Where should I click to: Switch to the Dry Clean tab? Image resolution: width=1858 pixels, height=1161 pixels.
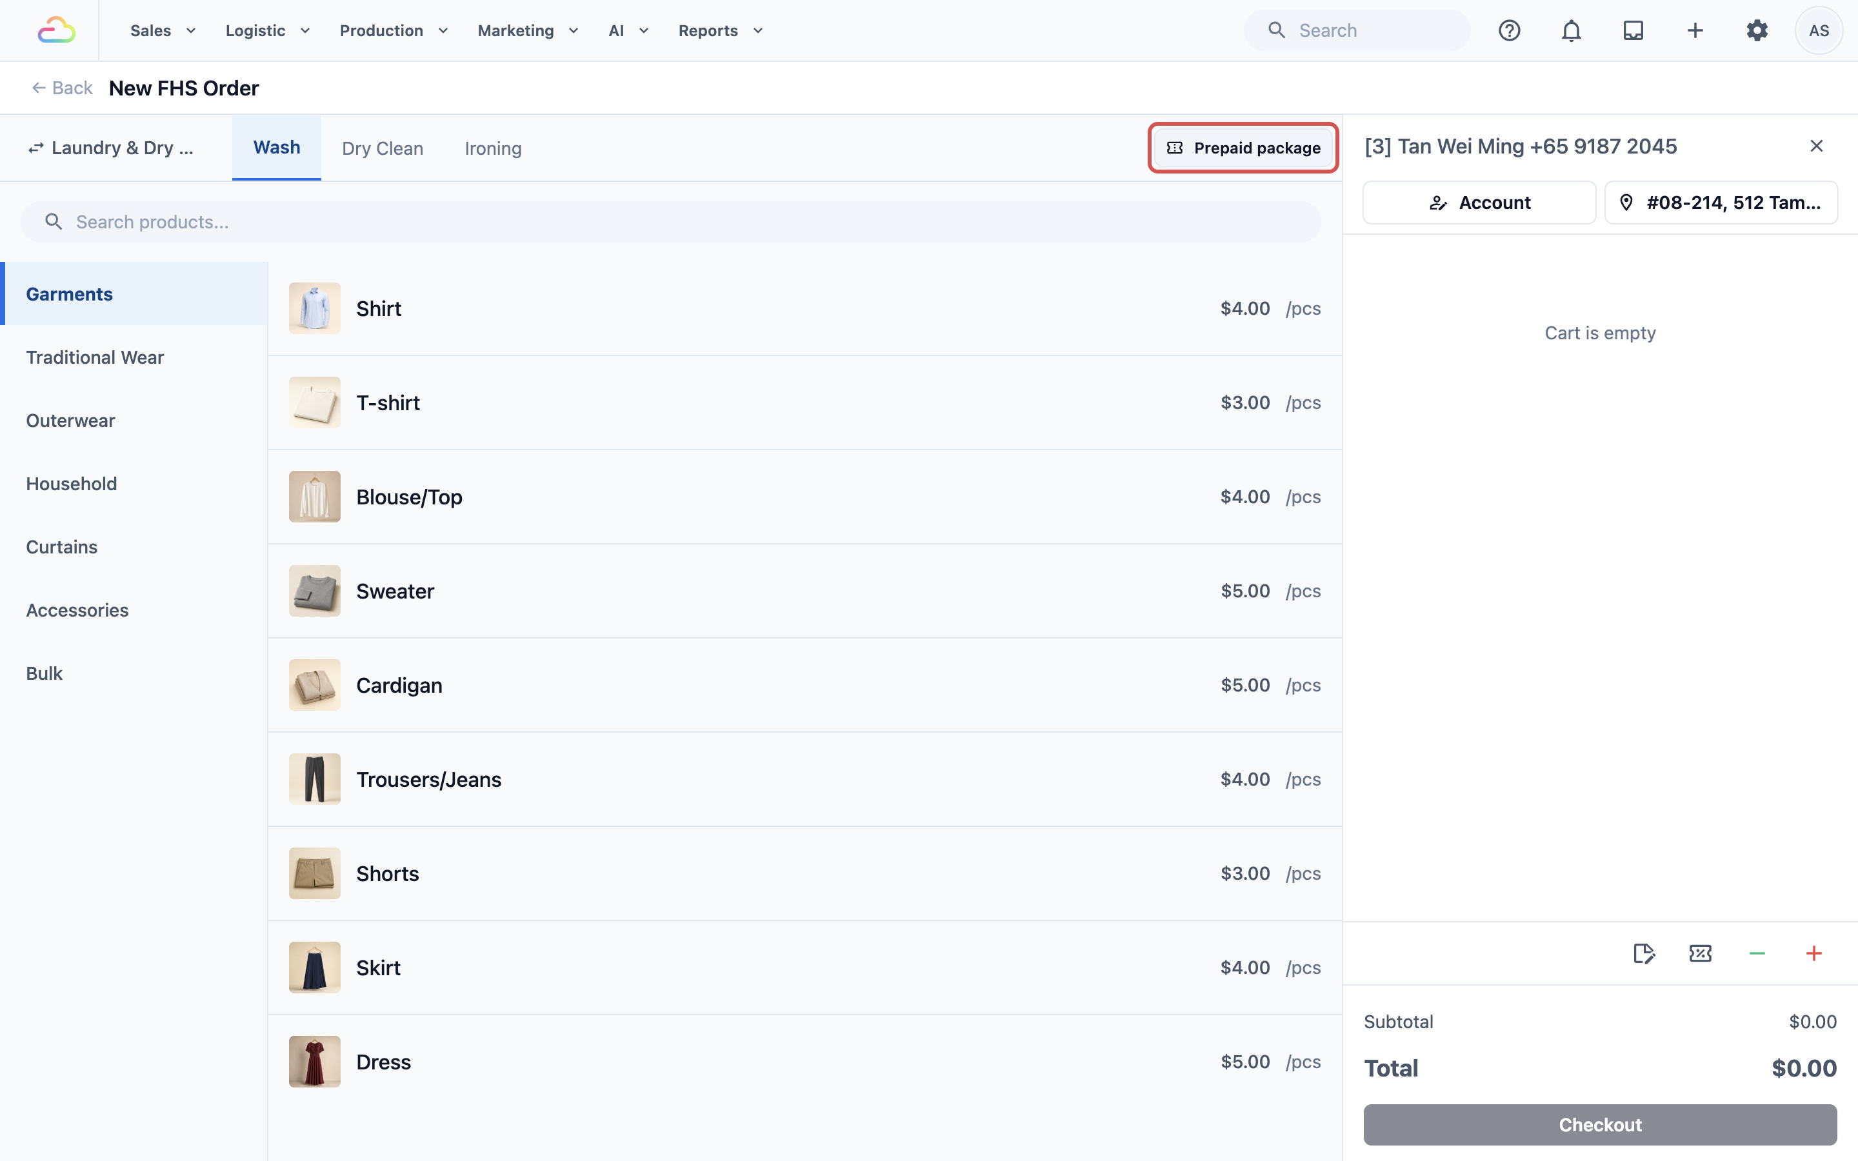coord(383,148)
